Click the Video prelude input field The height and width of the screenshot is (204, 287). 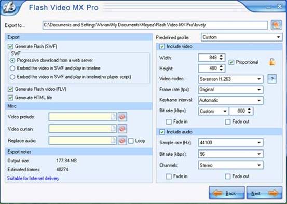pyautogui.click(x=83, y=117)
